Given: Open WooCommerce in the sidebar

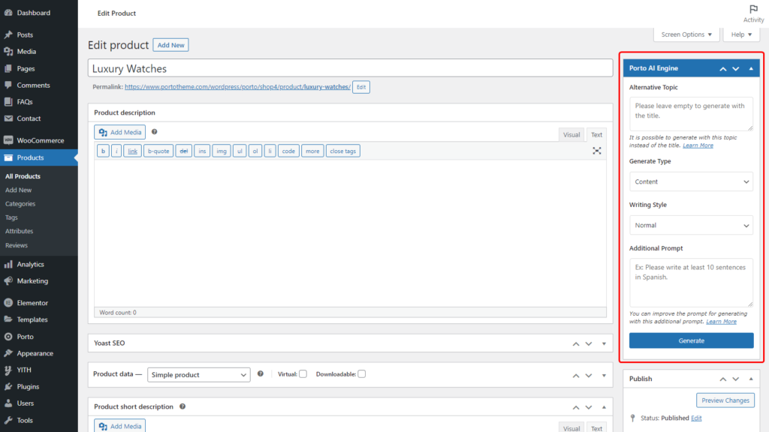Looking at the screenshot, I should coord(40,140).
